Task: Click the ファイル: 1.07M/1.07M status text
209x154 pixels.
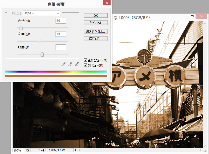Action: 52,150
